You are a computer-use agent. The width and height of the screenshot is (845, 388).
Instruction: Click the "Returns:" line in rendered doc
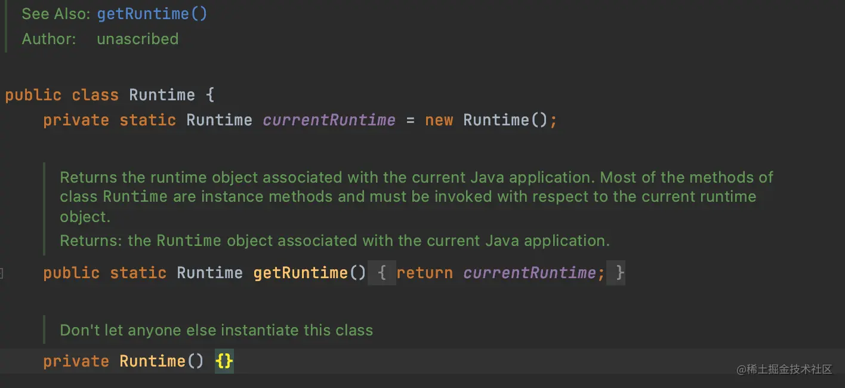(334, 241)
